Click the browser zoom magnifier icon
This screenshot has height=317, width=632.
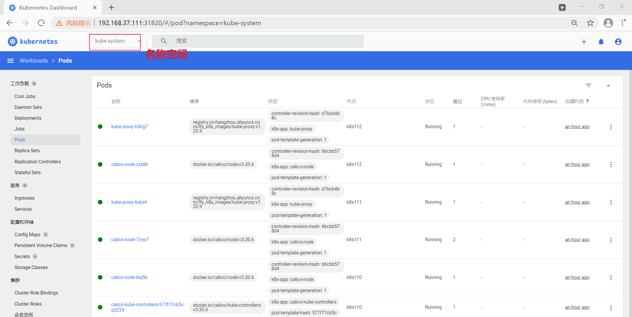(x=574, y=23)
